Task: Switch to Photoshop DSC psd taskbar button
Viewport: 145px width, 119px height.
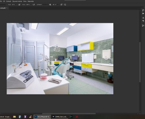Action: click(x=42, y=117)
